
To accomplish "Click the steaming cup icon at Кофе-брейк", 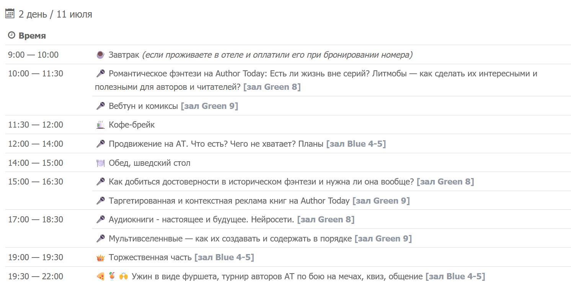I will 100,125.
